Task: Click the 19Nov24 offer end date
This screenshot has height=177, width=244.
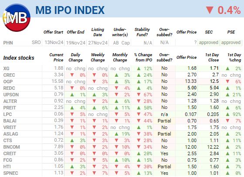Action: pyautogui.click(x=76, y=43)
